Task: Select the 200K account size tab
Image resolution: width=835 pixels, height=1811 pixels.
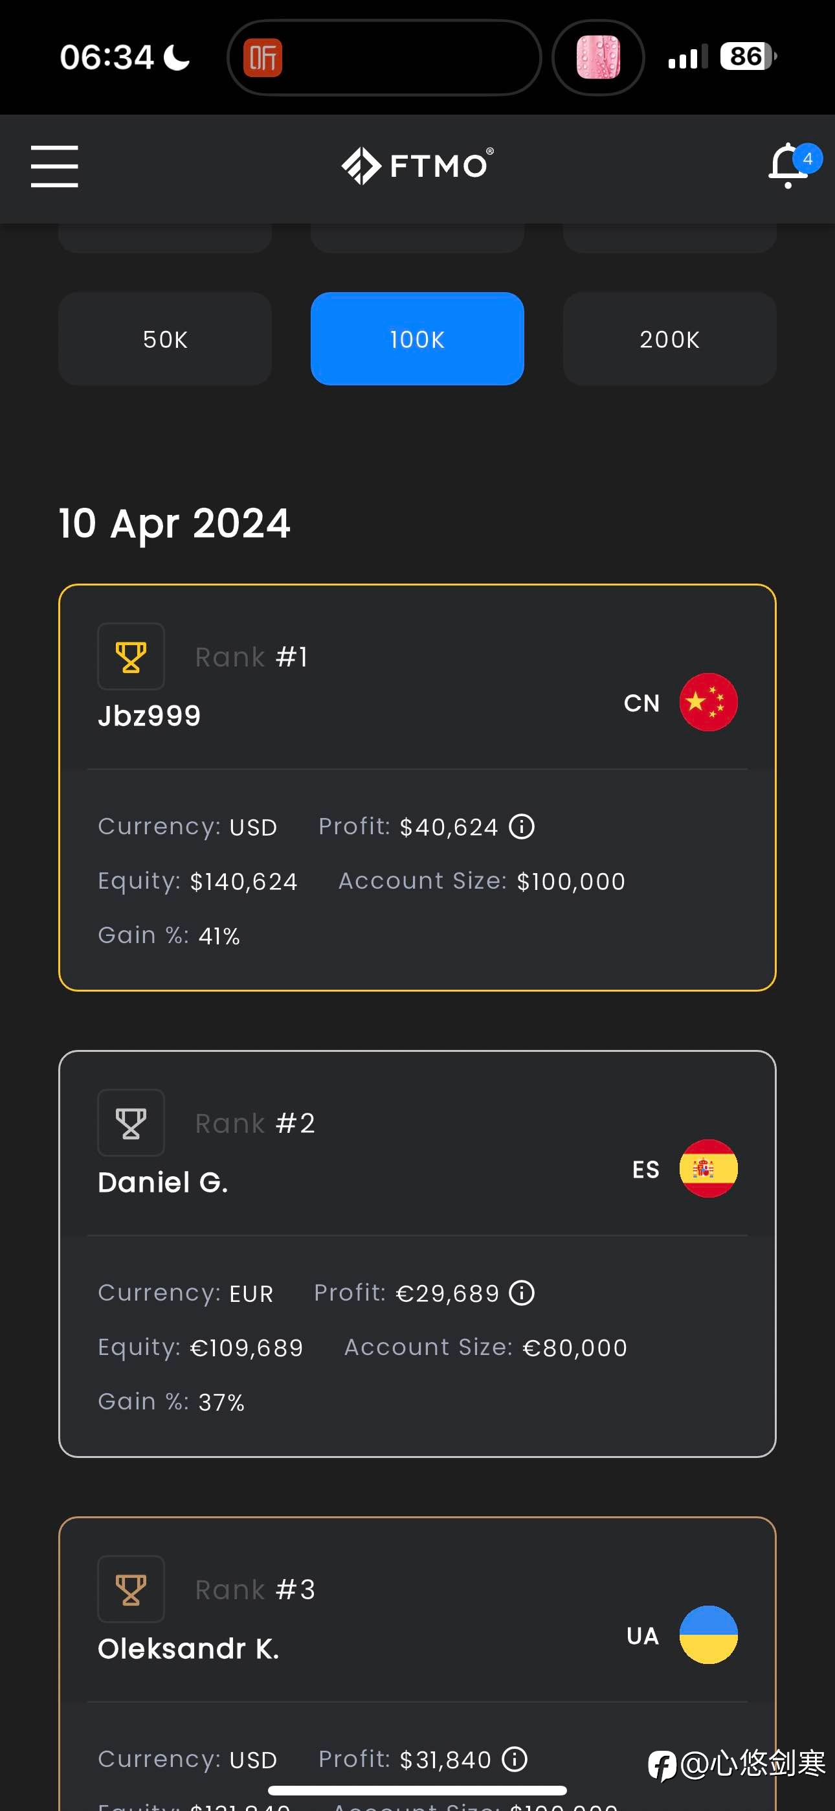Action: (x=670, y=339)
